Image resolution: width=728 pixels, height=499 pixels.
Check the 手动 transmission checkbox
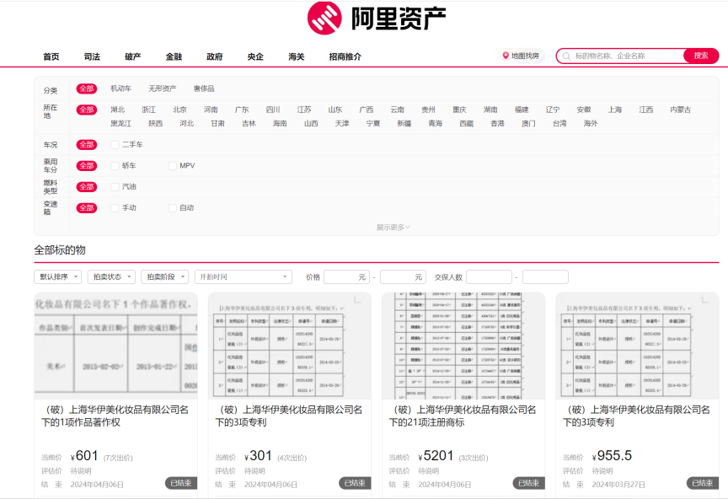(115, 208)
